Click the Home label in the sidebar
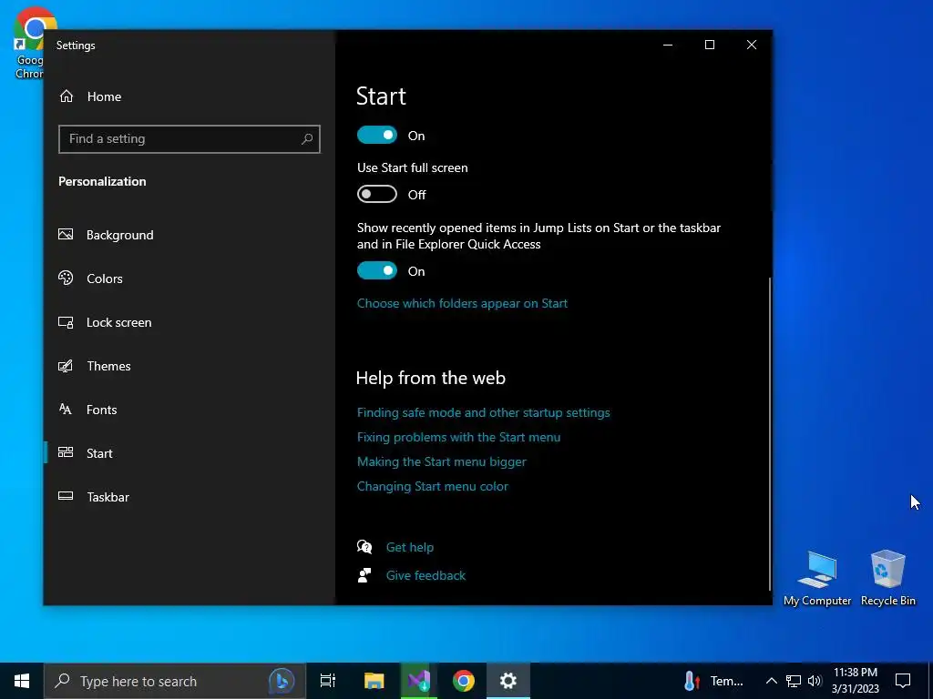 (104, 96)
